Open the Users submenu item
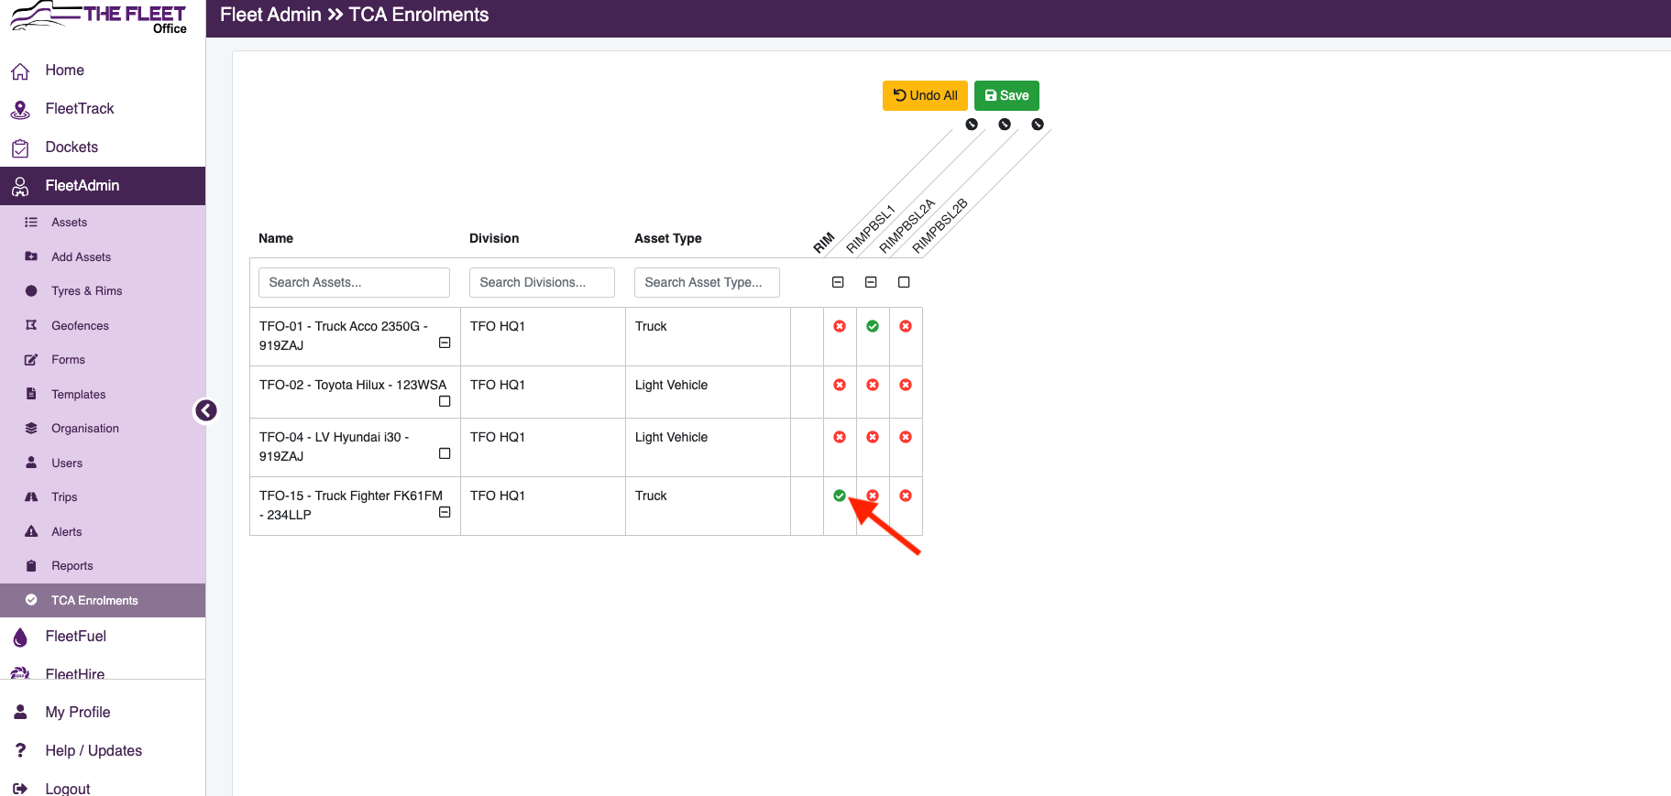The height and width of the screenshot is (796, 1671). 103,463
